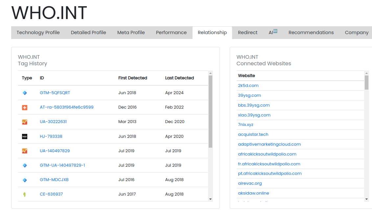The width and height of the screenshot is (372, 210).
Task: Open the Technology Profile tab
Action: click(x=38, y=32)
